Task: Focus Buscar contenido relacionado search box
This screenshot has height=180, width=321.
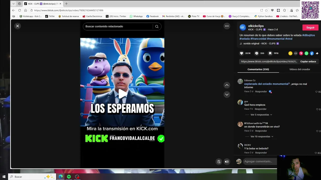Action: click(x=118, y=26)
